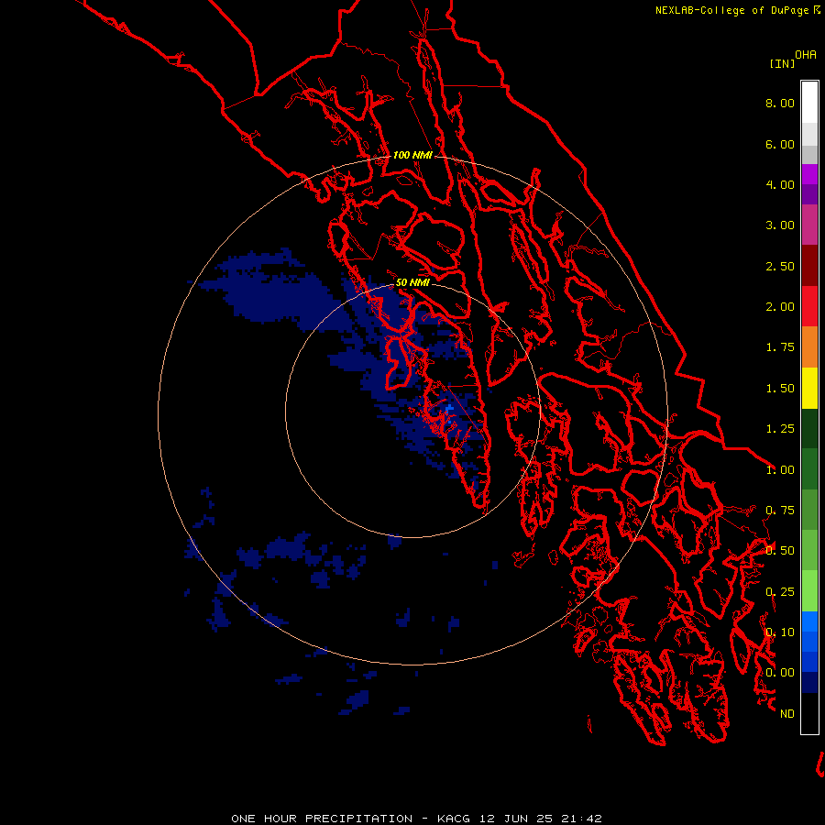Viewport: 825px width, 825px height.
Task: Pick the orange legend color band
Action: pos(809,347)
